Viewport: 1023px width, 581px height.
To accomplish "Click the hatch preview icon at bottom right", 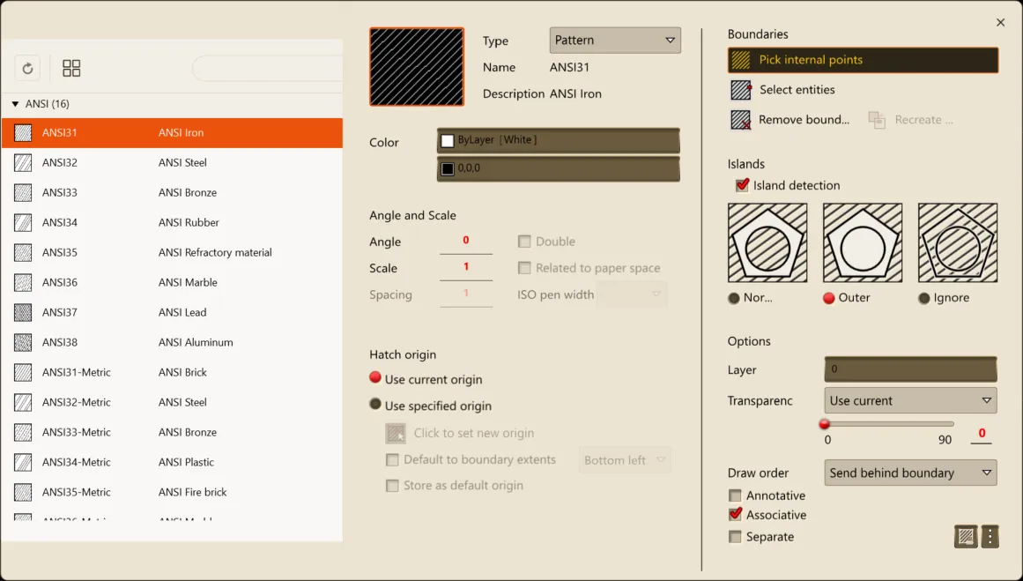I will point(966,536).
